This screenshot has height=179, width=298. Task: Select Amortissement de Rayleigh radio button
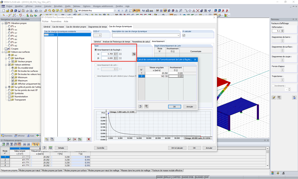[x=96, y=50]
